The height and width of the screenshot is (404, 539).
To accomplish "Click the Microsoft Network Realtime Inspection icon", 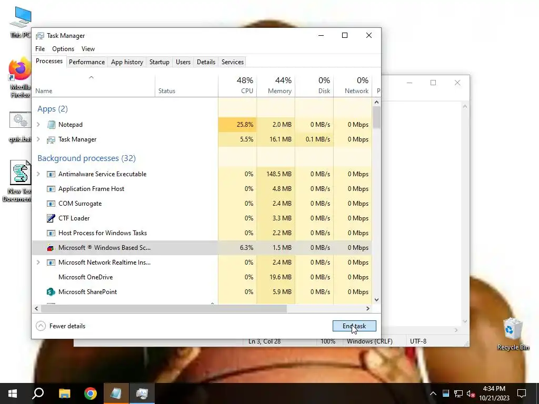I will coord(51,263).
